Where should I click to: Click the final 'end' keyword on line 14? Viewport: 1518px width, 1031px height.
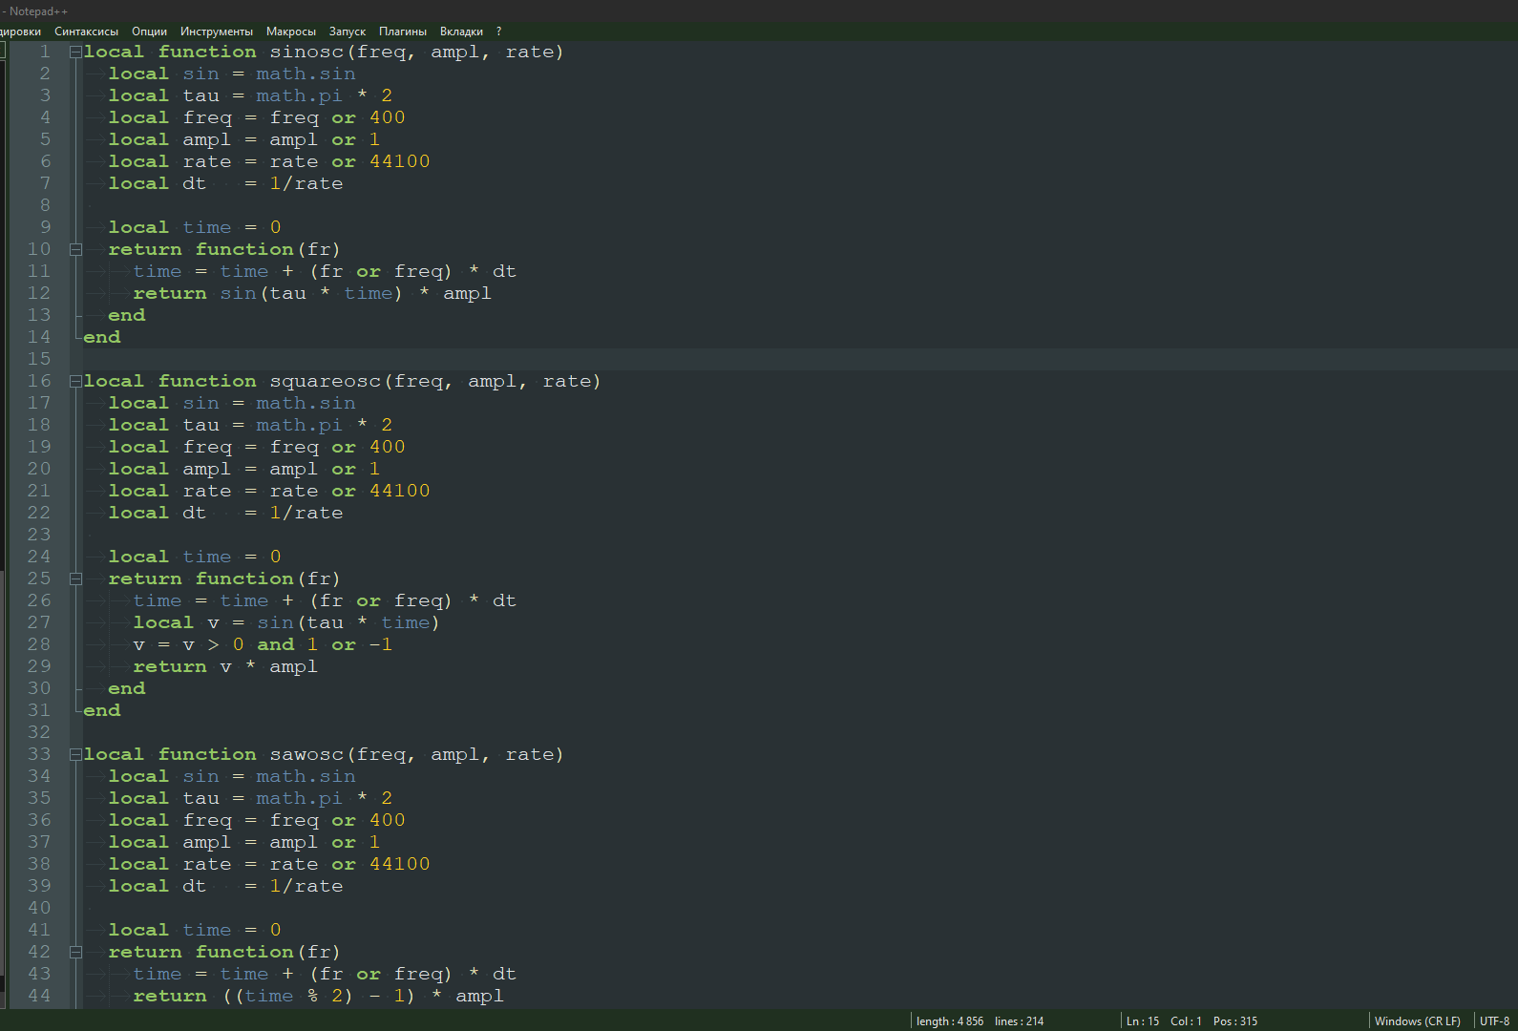(x=102, y=337)
